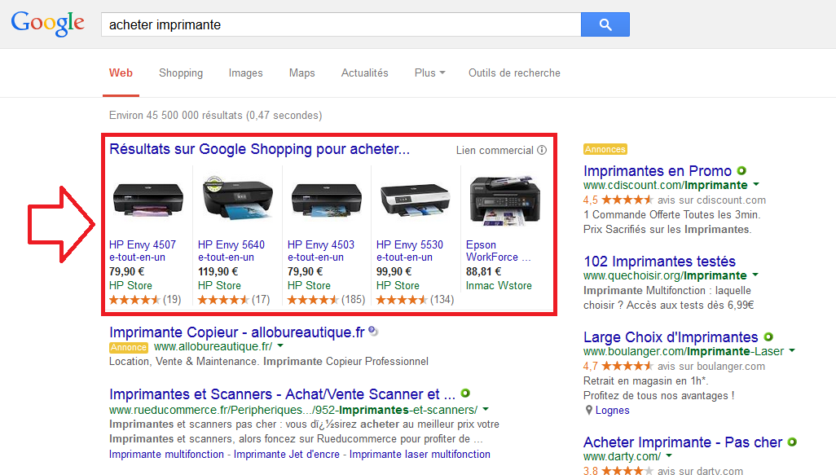Screen dimensions: 836x475
Task: Switch to the Images tab
Action: pyautogui.click(x=246, y=73)
